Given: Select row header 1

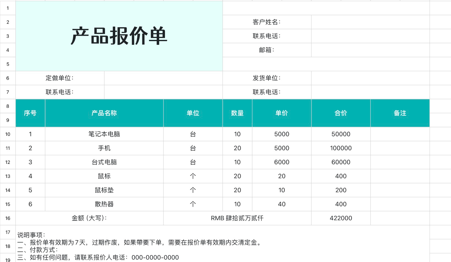Looking at the screenshot, I should click(x=8, y=8).
